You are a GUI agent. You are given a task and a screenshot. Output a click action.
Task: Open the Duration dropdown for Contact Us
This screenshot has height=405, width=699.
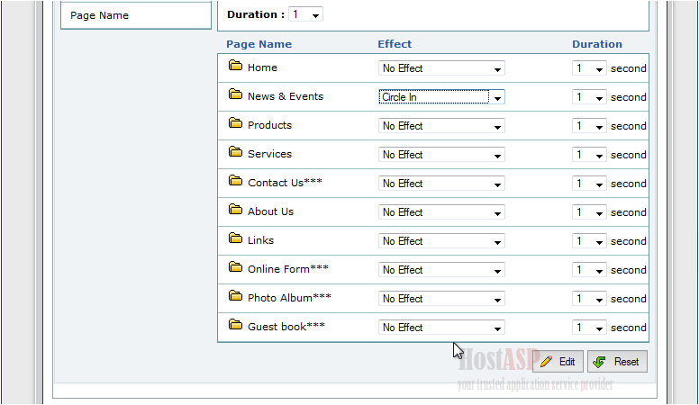click(589, 184)
